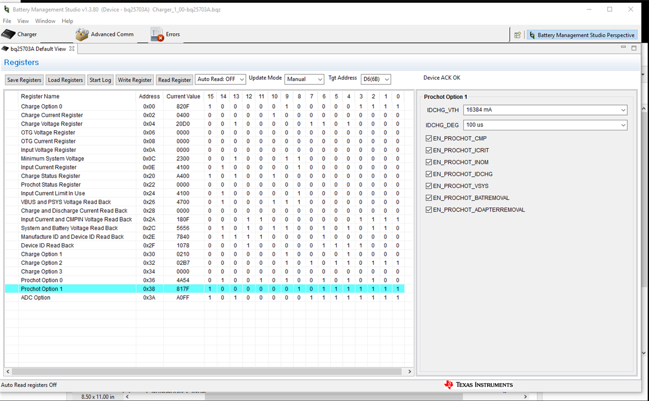Select the Charge Current Register row

tap(205, 115)
